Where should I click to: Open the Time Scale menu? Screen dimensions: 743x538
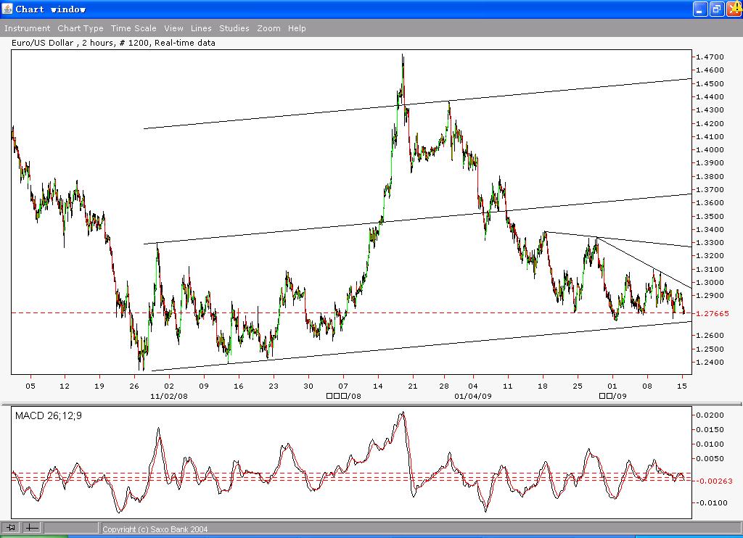[134, 28]
